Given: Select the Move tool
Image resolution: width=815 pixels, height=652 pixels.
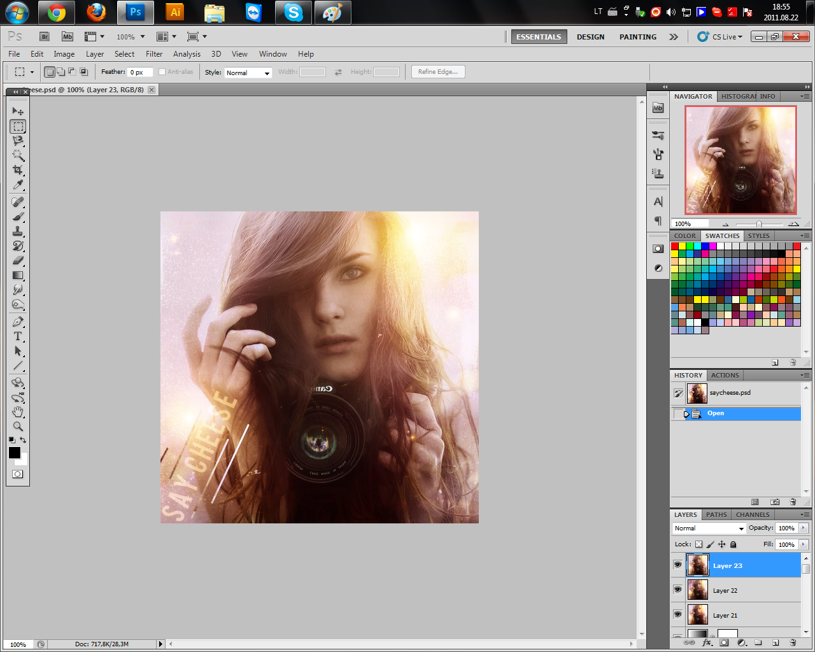Looking at the screenshot, I should tap(18, 111).
